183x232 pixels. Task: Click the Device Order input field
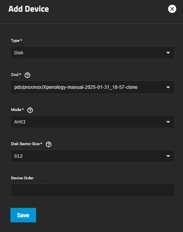click(93, 190)
